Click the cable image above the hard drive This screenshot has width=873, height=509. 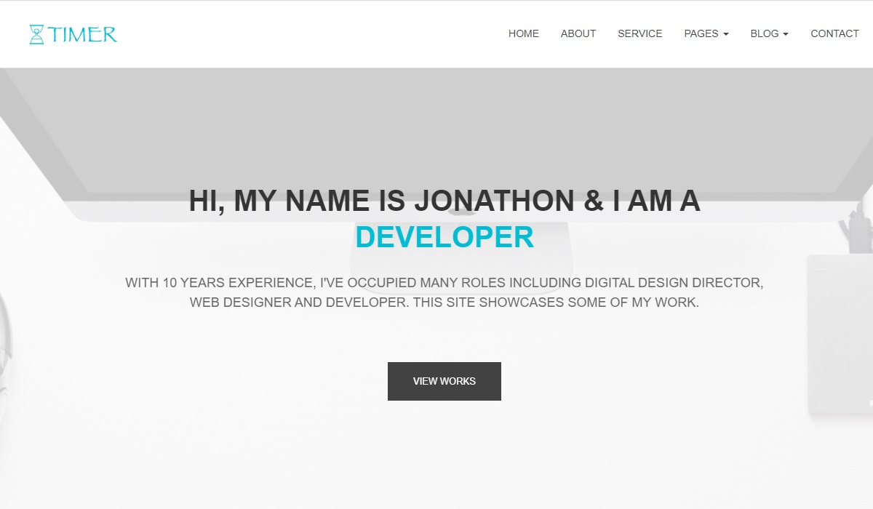(851, 225)
